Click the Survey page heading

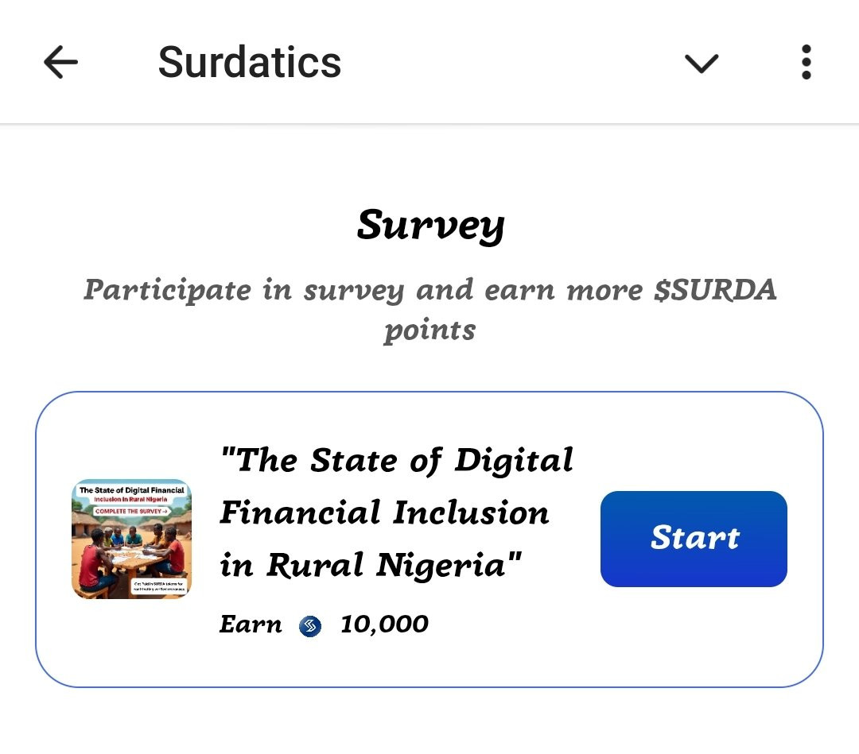pos(430,225)
